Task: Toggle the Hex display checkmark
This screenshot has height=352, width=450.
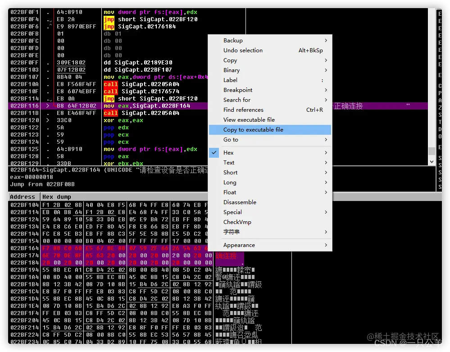Action: [214, 152]
